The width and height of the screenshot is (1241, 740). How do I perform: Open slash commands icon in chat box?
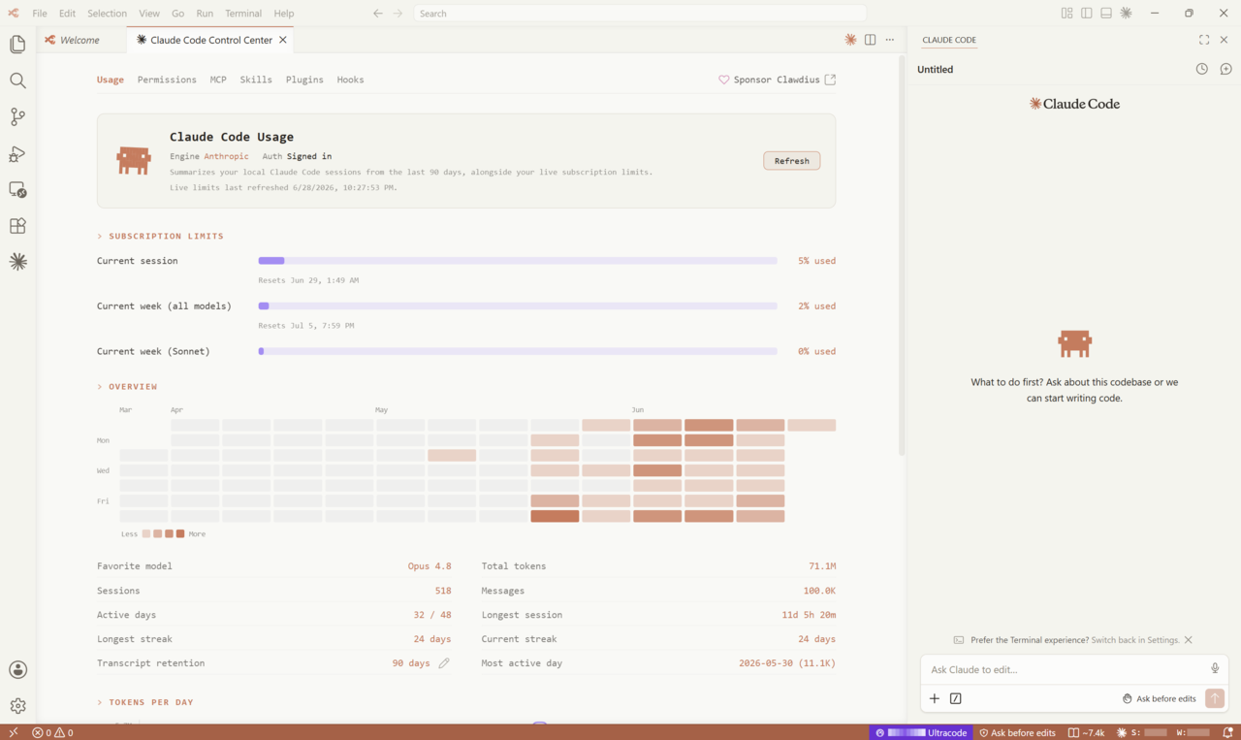point(956,698)
